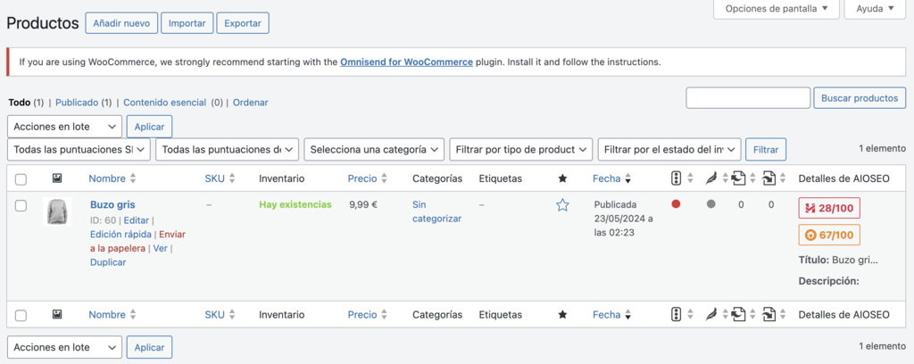Click sort arrows beside SKU in header row
This screenshot has width=914, height=364.
[232, 178]
